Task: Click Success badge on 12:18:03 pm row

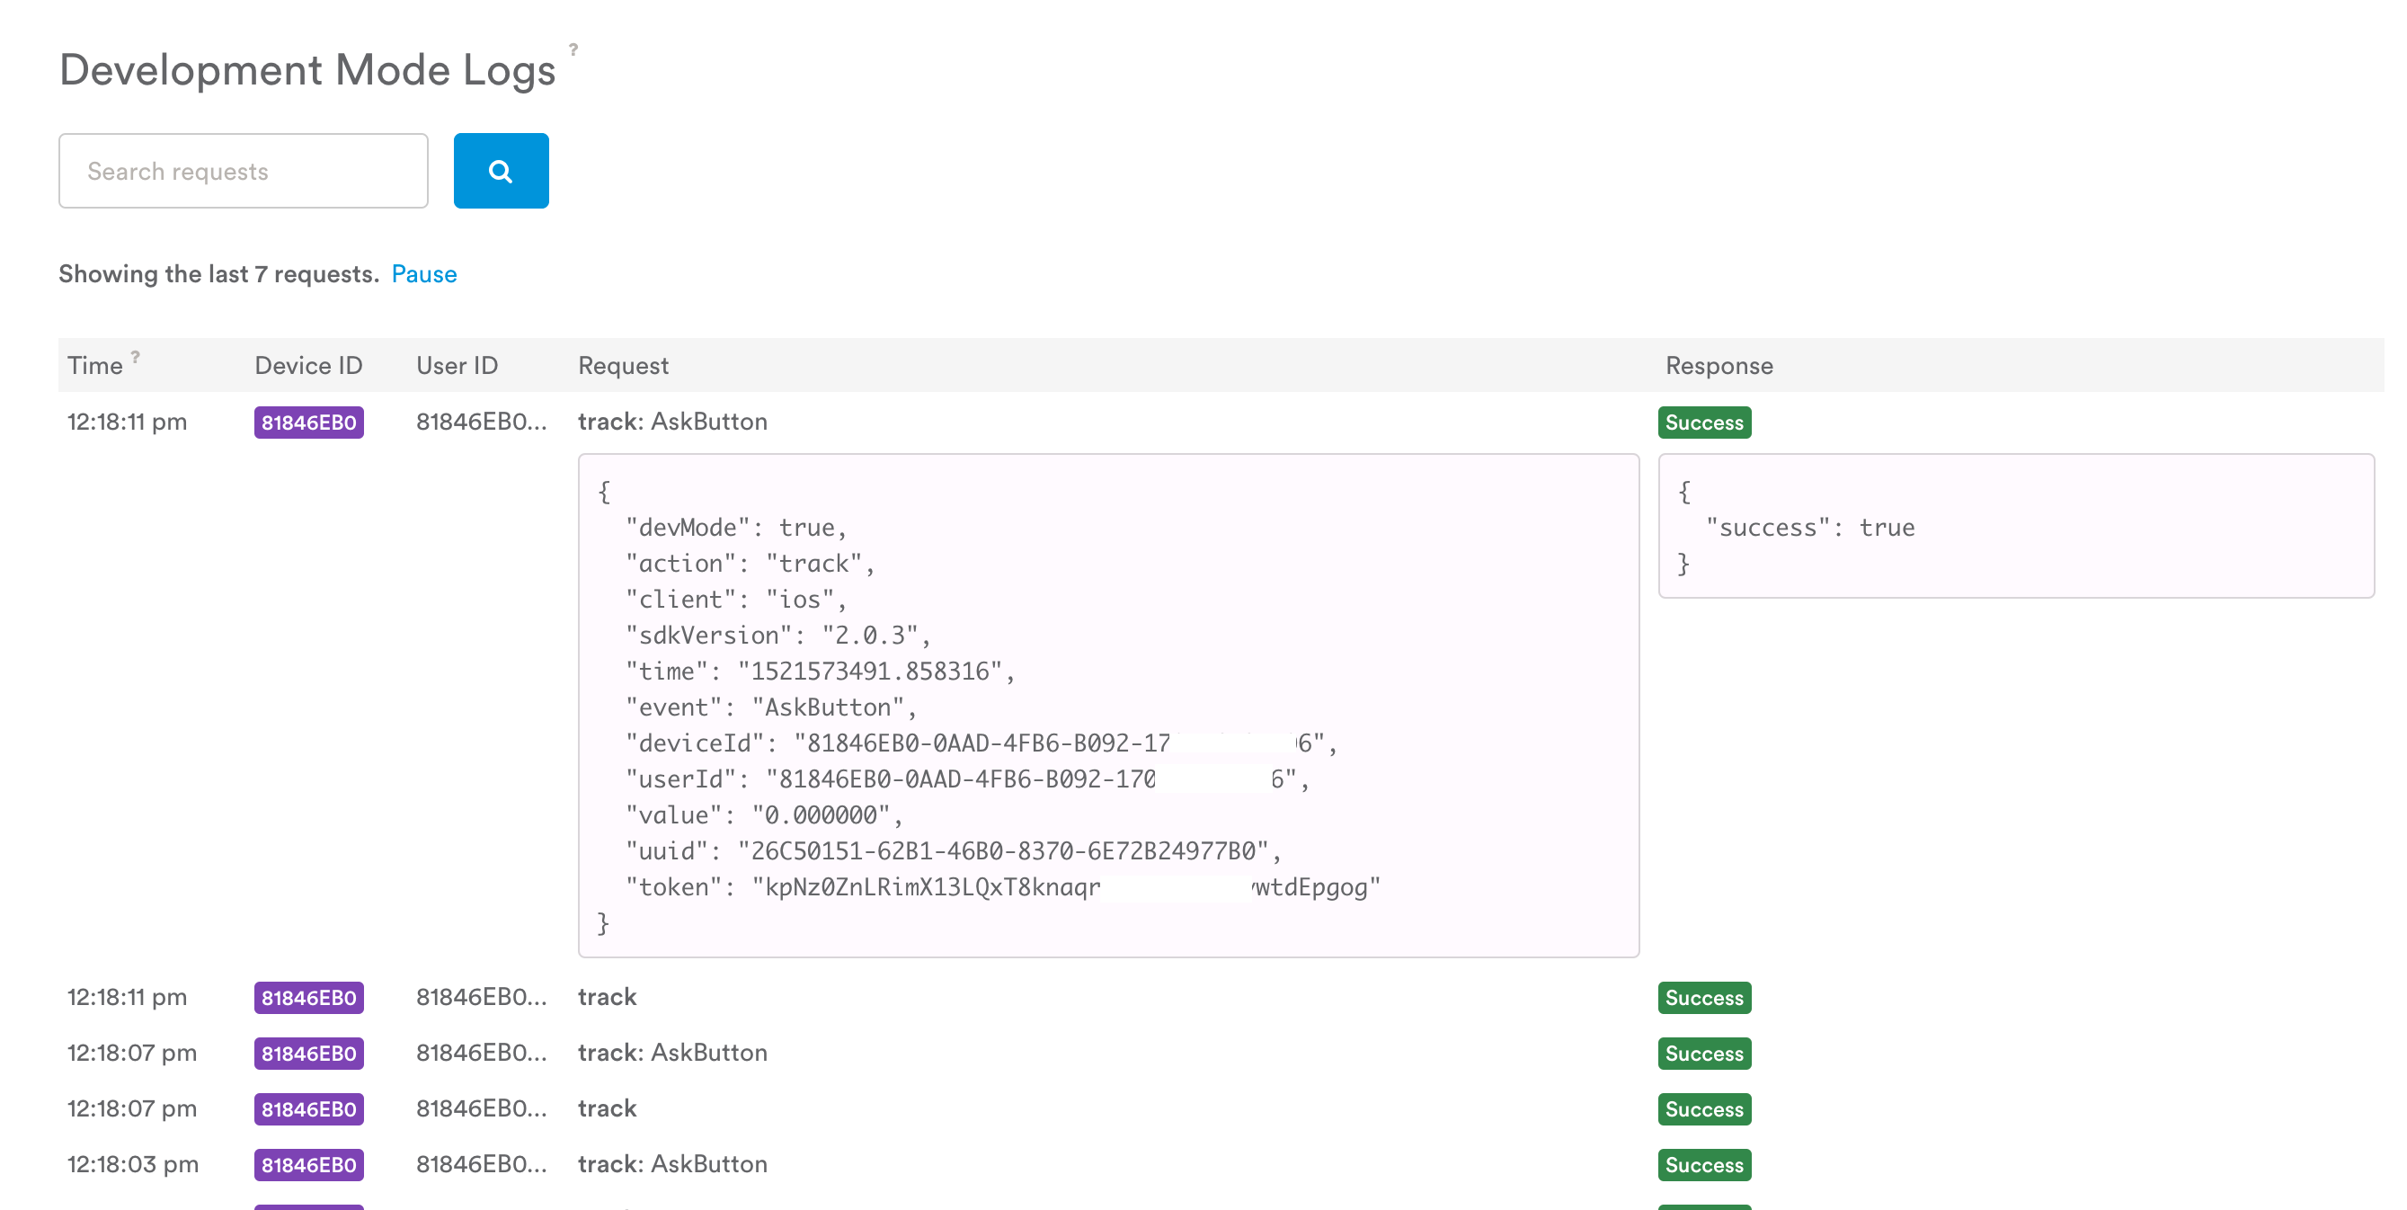Action: click(x=1704, y=1165)
